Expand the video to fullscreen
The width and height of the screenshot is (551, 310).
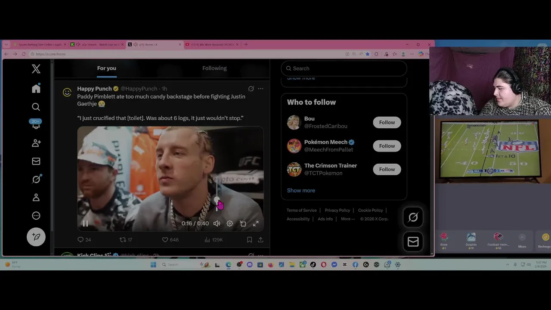point(256,223)
